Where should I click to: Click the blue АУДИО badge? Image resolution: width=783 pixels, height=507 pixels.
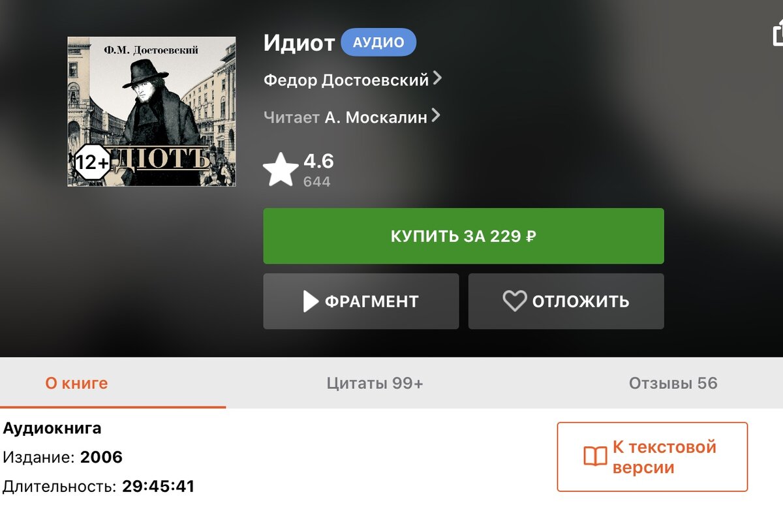tap(378, 42)
